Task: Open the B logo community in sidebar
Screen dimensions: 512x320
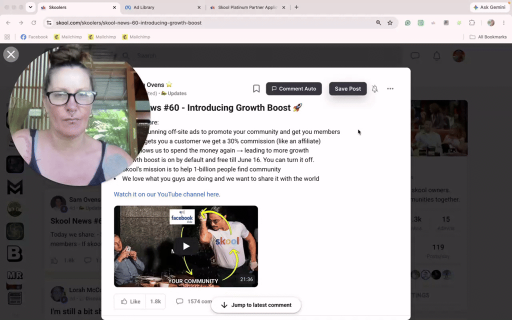Action: [x=15, y=253]
